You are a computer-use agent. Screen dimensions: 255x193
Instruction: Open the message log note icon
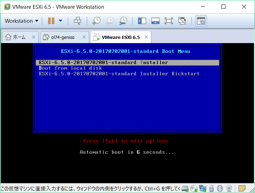tap(242, 188)
